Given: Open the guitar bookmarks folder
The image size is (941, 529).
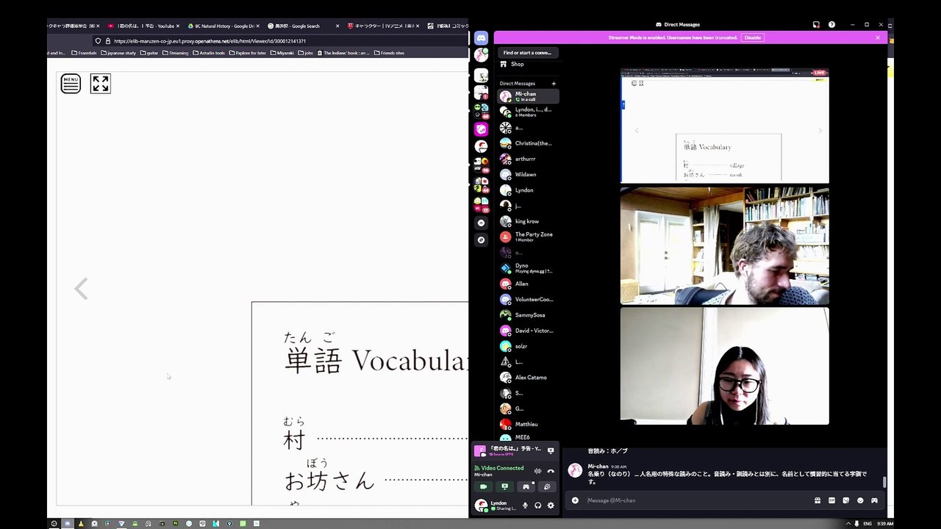Looking at the screenshot, I should pyautogui.click(x=149, y=53).
